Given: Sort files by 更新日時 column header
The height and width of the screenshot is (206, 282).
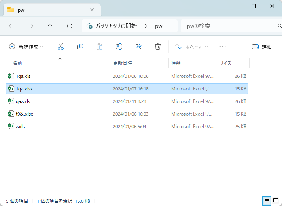Looking at the screenshot, I should point(123,63).
